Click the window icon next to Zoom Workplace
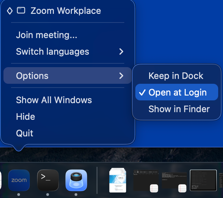This screenshot has height=198, width=223. point(21,11)
